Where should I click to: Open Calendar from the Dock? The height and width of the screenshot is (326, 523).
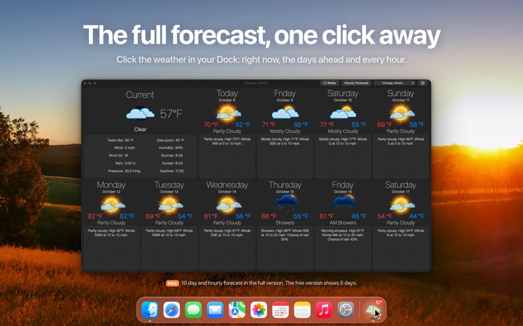pos(280,310)
